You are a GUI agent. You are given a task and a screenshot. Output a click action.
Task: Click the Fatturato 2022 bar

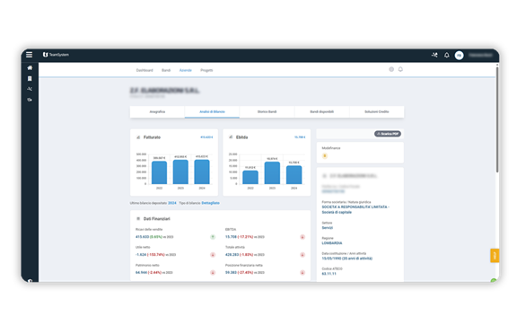pyautogui.click(x=159, y=172)
